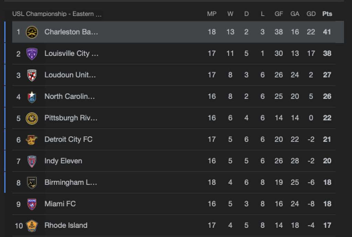This screenshot has height=237, width=352.
Task: Click the Pittsburgh Riverhounds round crest
Action: tap(32, 118)
